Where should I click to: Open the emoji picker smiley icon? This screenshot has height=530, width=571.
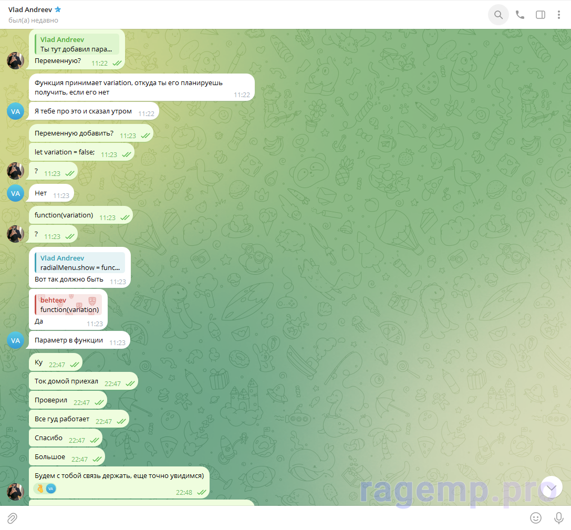pos(535,518)
